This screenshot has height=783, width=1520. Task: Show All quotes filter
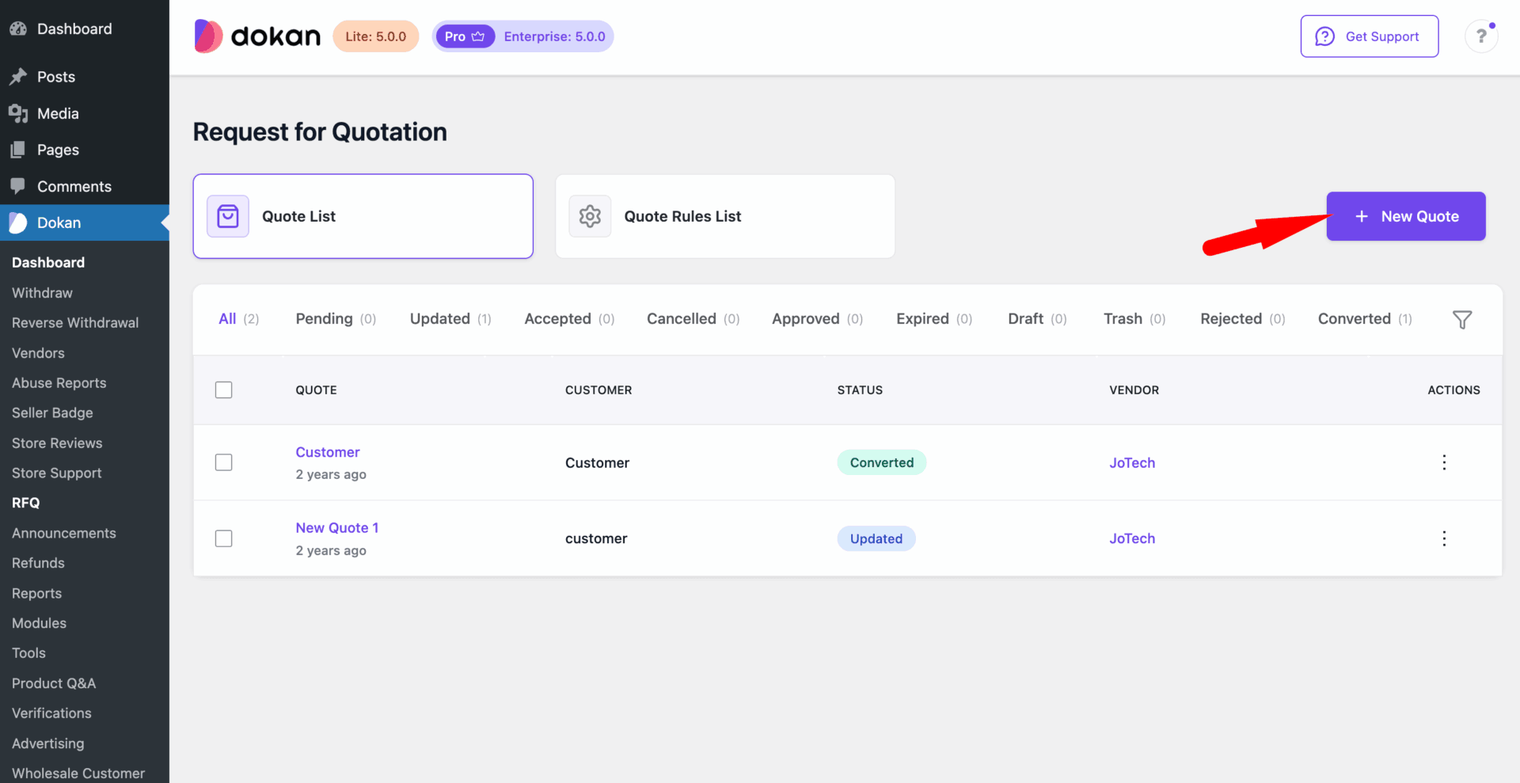click(x=239, y=318)
